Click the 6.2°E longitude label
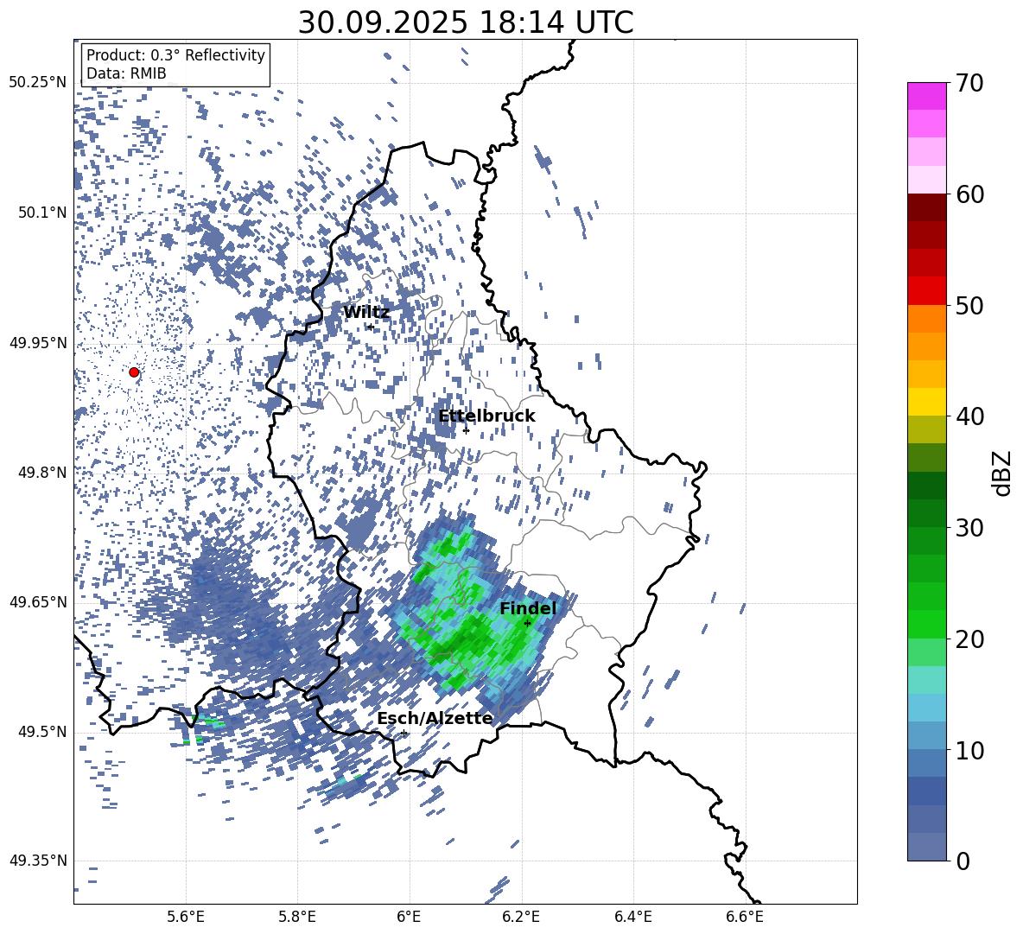The width and height of the screenshot is (1023, 934). click(521, 917)
